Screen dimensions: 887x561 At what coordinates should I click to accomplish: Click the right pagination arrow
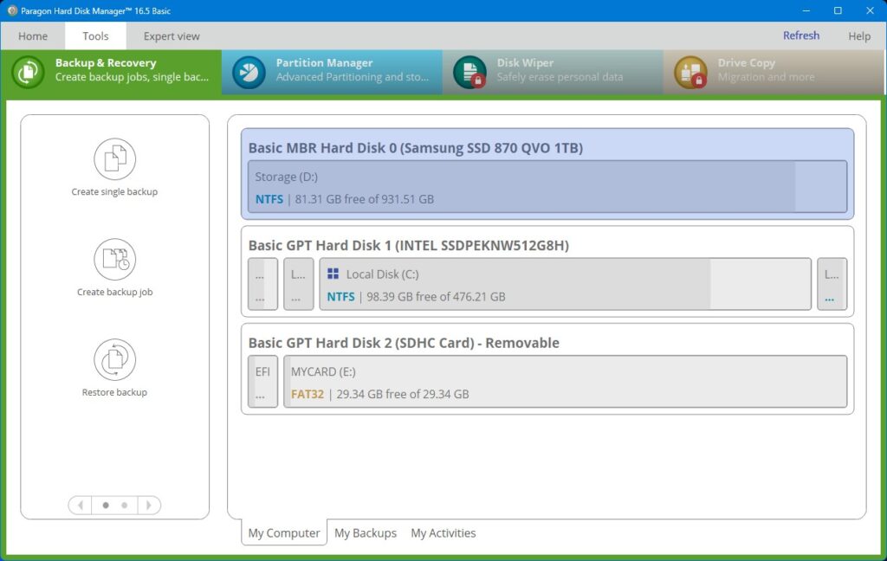pyautogui.click(x=150, y=505)
